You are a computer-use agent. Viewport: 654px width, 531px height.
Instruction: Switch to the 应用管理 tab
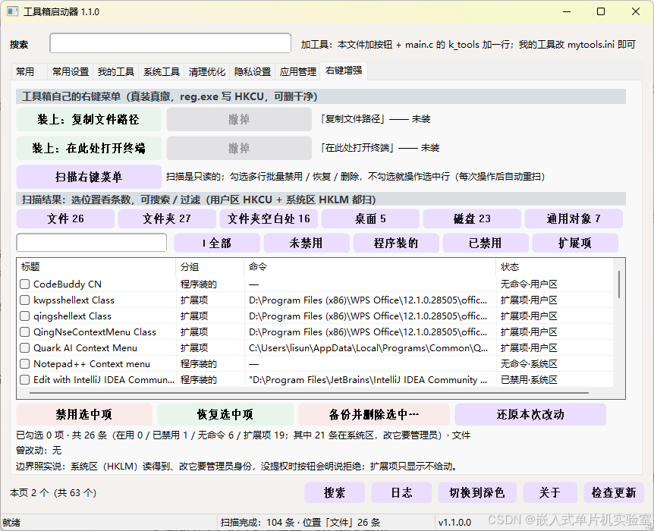pos(298,72)
